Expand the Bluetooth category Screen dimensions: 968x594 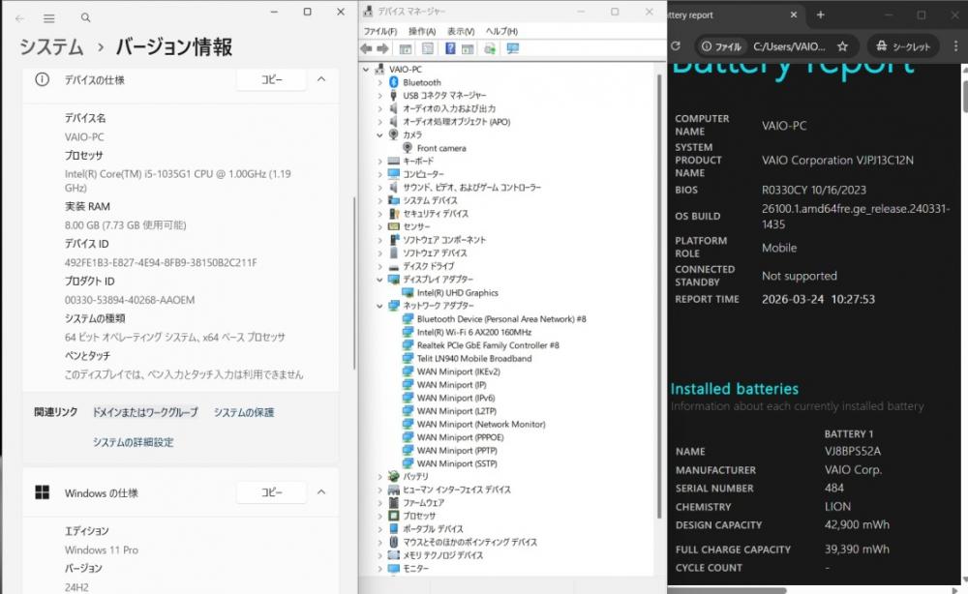(x=380, y=82)
